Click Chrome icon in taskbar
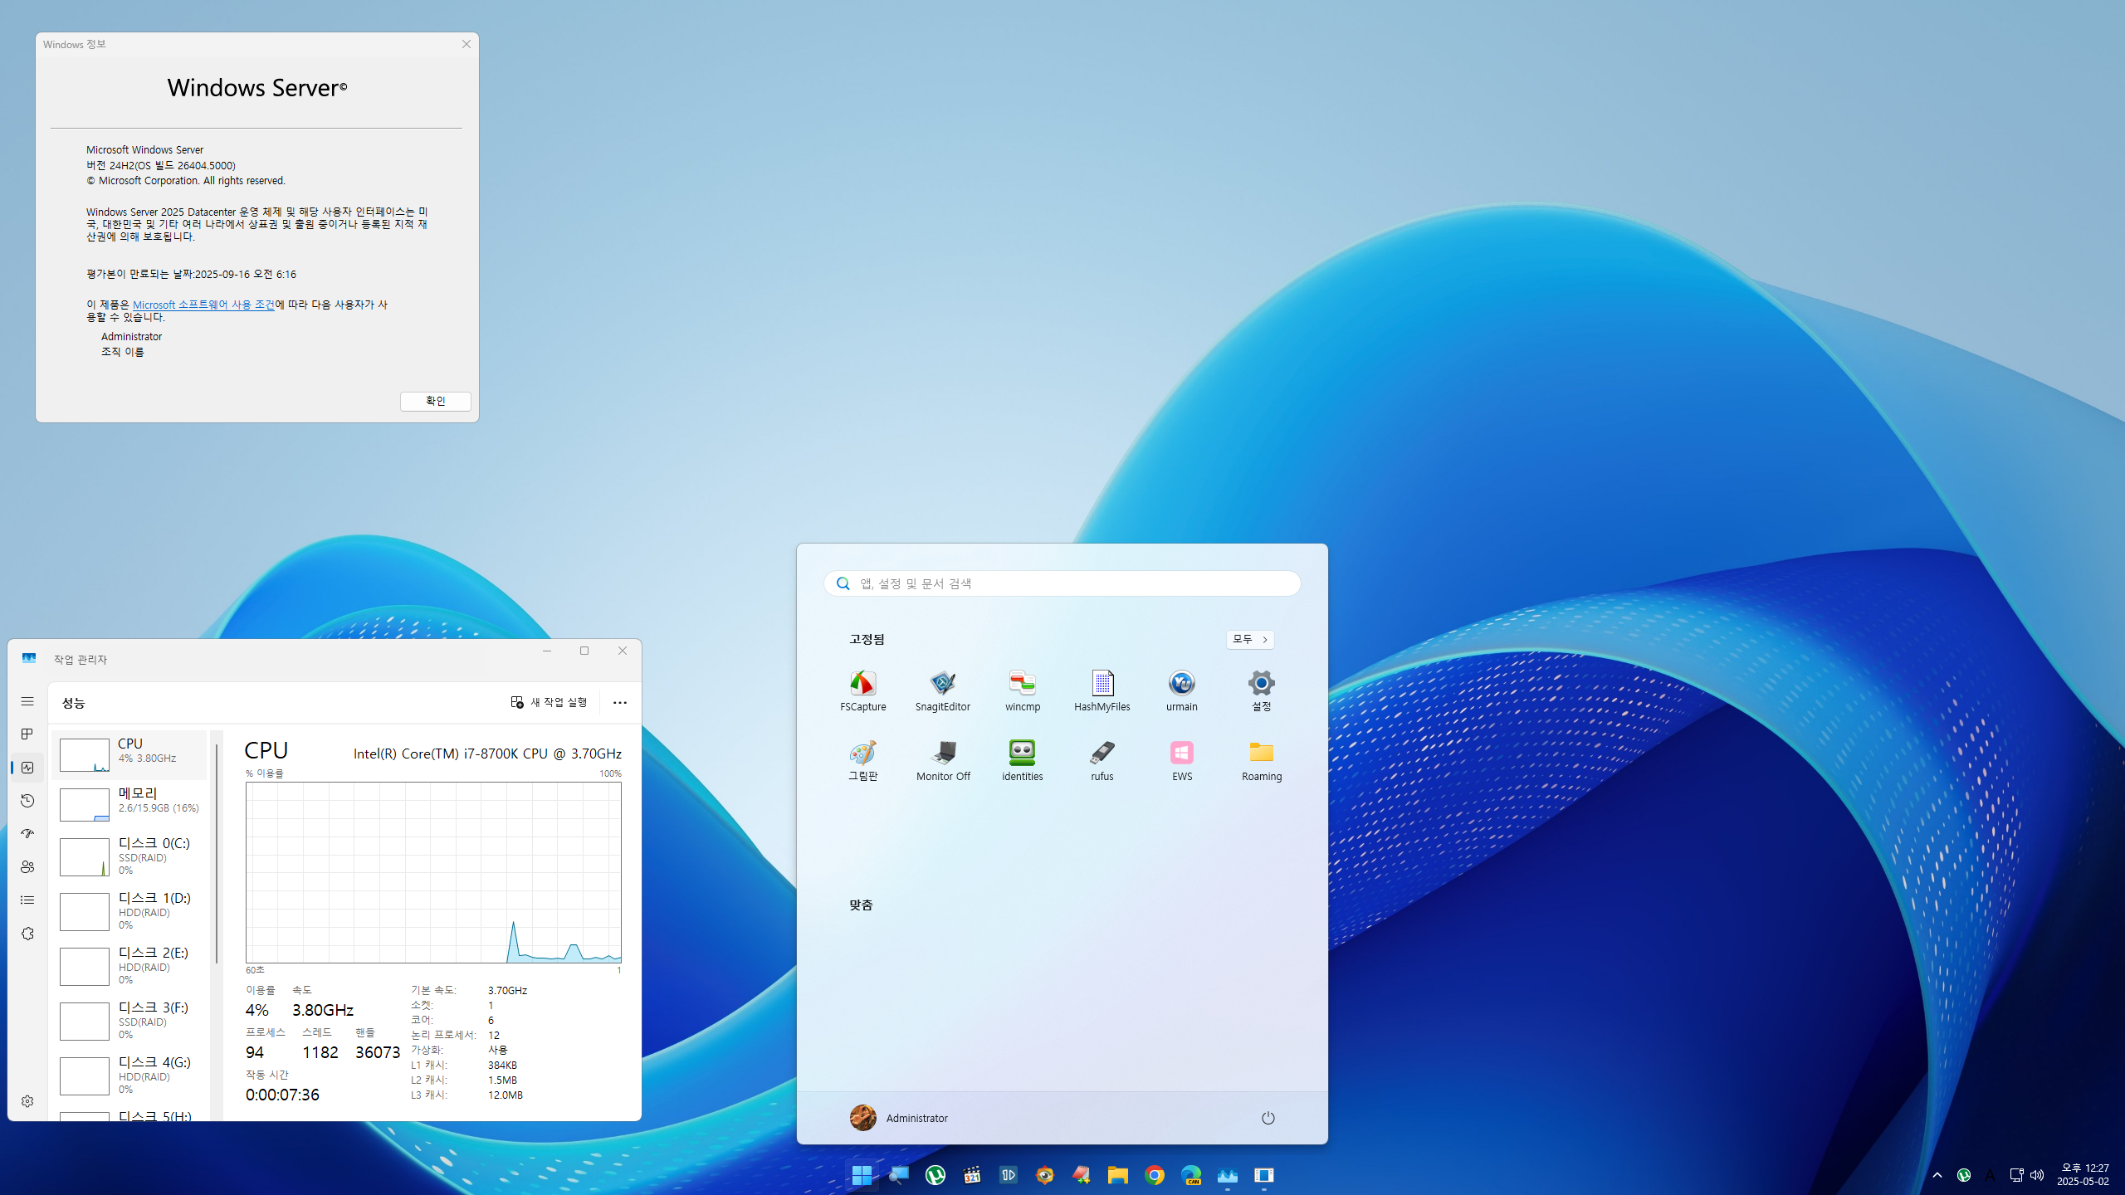 [1154, 1175]
